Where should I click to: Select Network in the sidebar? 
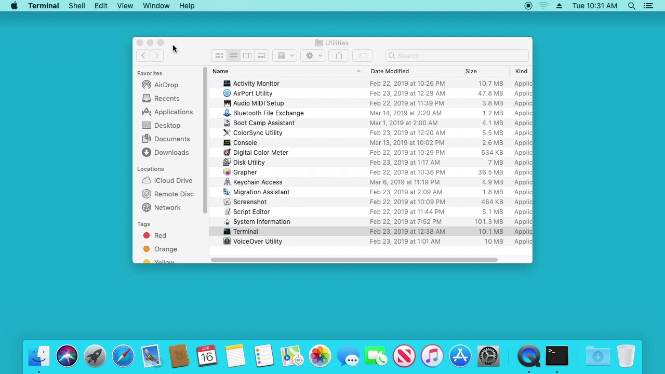pyautogui.click(x=167, y=207)
